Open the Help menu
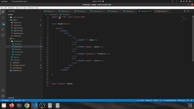 coord(36,8)
